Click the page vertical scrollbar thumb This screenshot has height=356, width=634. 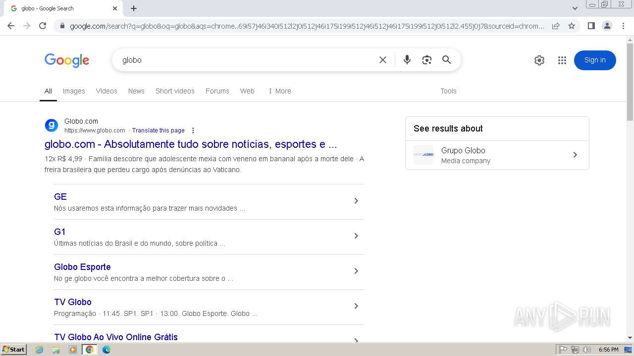click(630, 82)
